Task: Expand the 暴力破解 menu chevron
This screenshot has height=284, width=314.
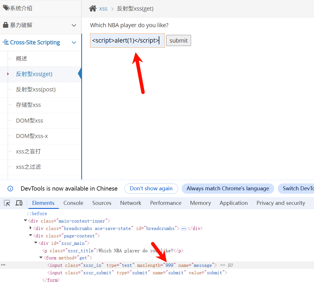Action: pos(74,25)
